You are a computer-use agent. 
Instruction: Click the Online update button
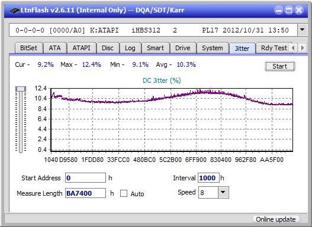(x=276, y=219)
